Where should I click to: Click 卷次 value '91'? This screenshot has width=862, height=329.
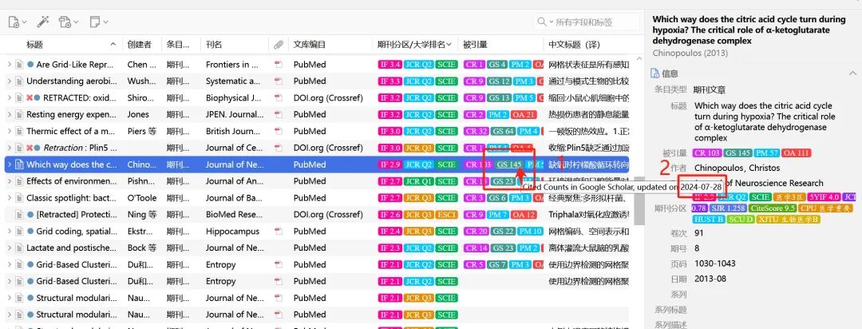tap(698, 233)
